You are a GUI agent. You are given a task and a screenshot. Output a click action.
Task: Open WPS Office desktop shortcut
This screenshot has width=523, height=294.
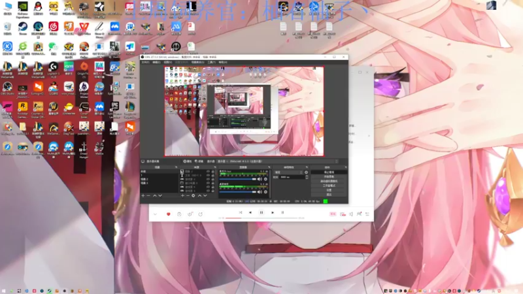(x=84, y=28)
